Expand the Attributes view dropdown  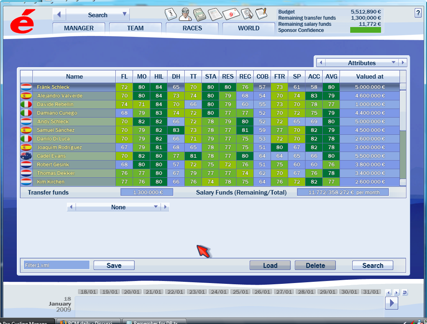point(393,63)
